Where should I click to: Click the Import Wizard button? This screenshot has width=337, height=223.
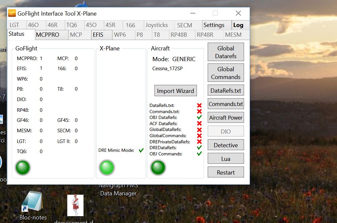click(x=175, y=91)
